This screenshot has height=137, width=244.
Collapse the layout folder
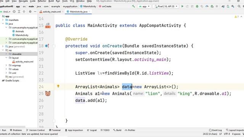coord(6,58)
